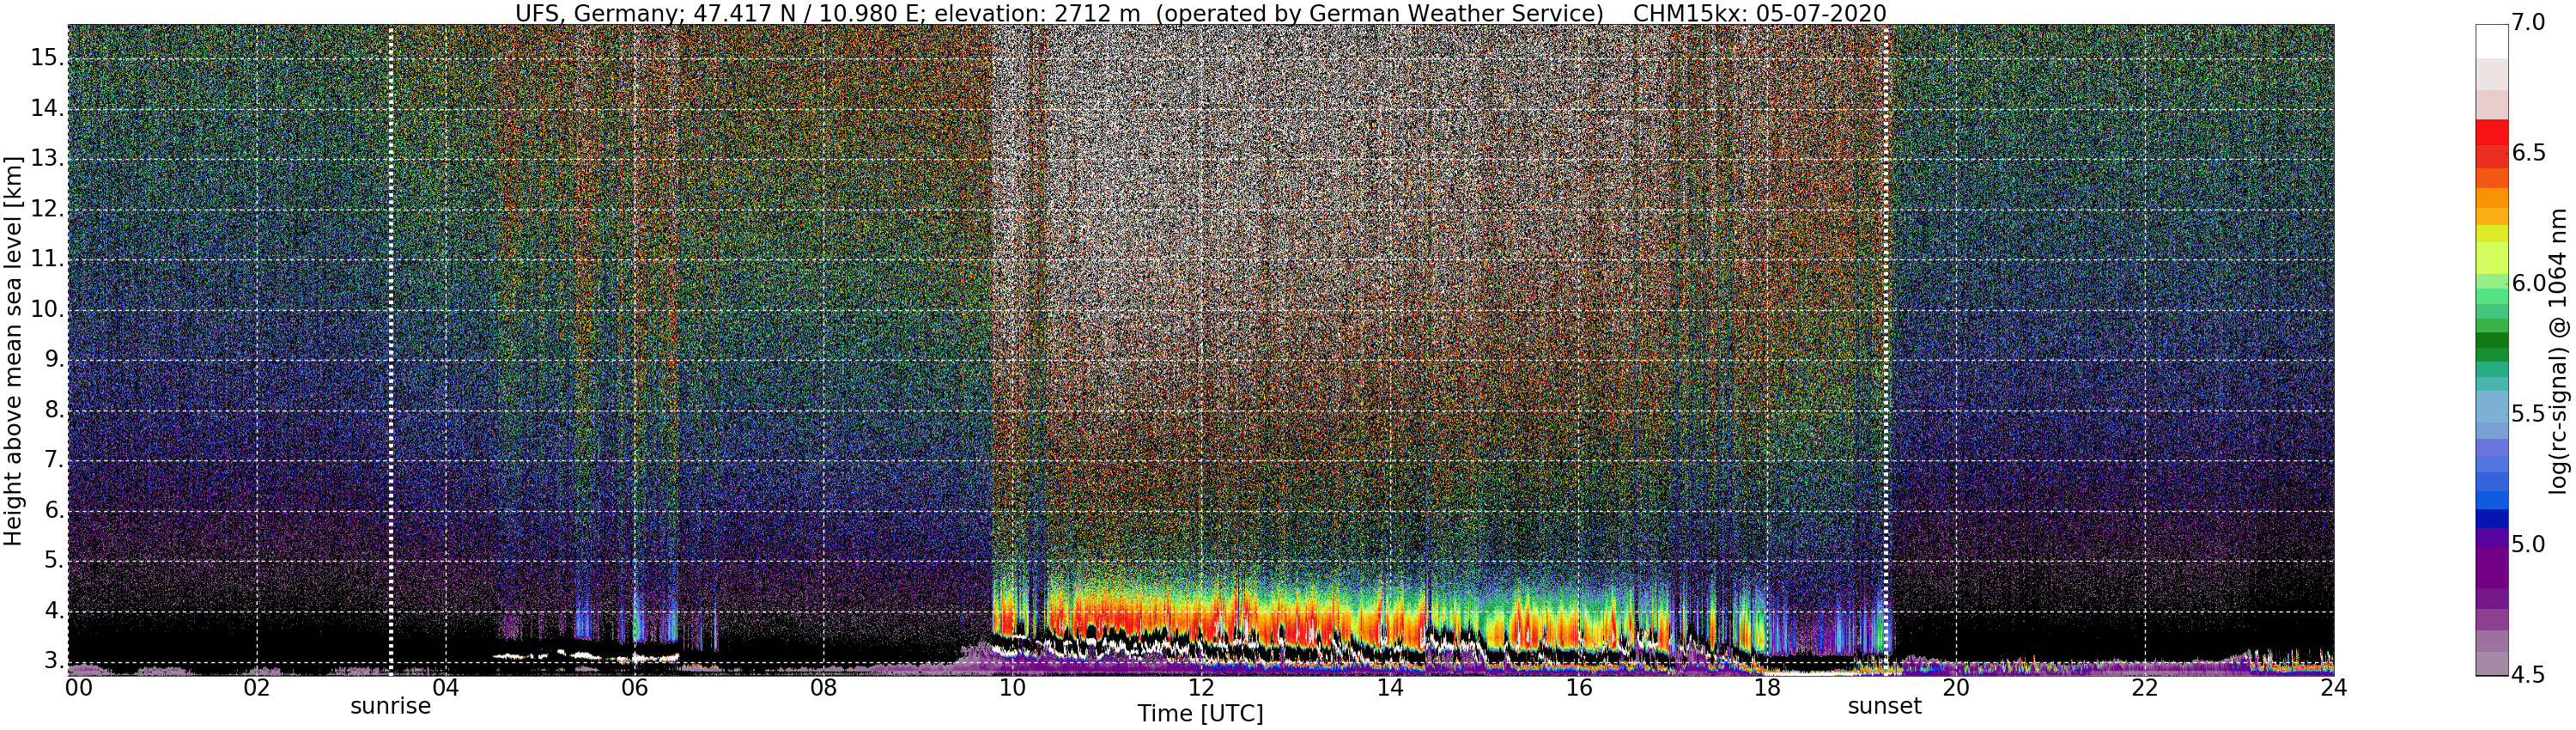Click the time axis tick '20'
Viewport: 2576px width, 730px height.
click(1956, 688)
